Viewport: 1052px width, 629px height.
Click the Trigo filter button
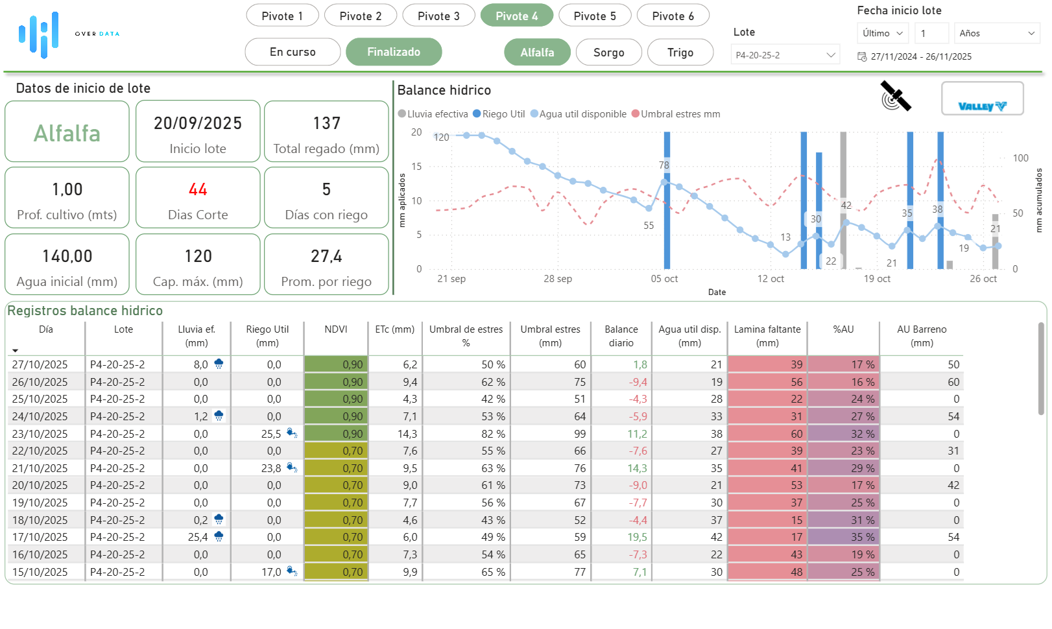(680, 52)
